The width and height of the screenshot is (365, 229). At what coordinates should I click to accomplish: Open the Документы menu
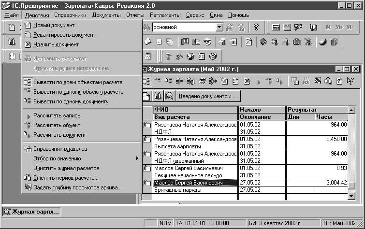point(106,15)
